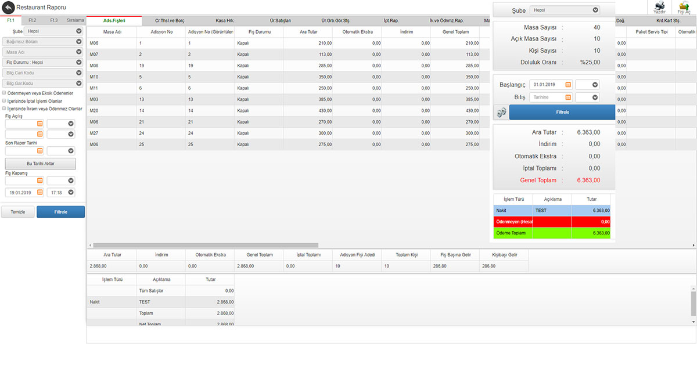This screenshot has width=697, height=379.
Task: Click the 19.01.2019 date field
Action: 25,192
